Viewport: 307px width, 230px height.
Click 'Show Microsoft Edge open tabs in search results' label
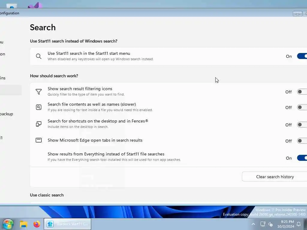click(x=95, y=140)
